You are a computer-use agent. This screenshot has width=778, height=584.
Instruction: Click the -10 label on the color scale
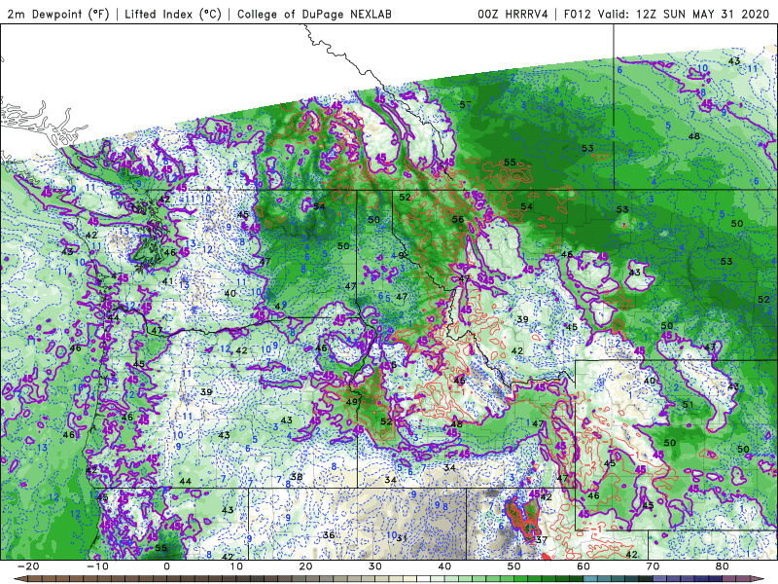(x=97, y=566)
